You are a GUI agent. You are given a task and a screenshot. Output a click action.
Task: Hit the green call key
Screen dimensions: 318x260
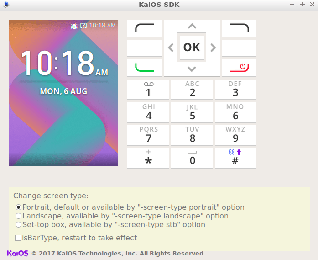(x=144, y=68)
